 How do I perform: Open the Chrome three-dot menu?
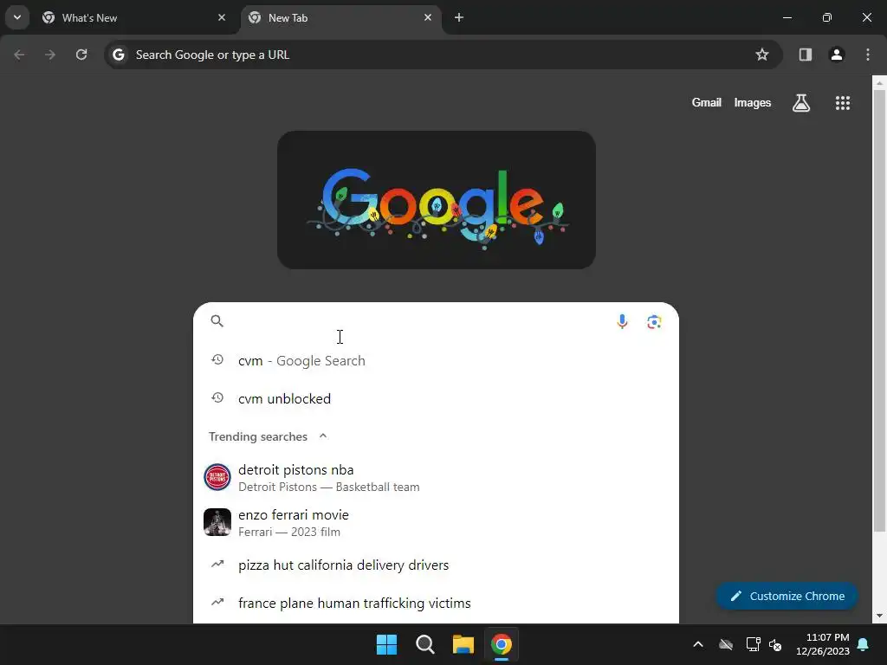click(x=868, y=55)
